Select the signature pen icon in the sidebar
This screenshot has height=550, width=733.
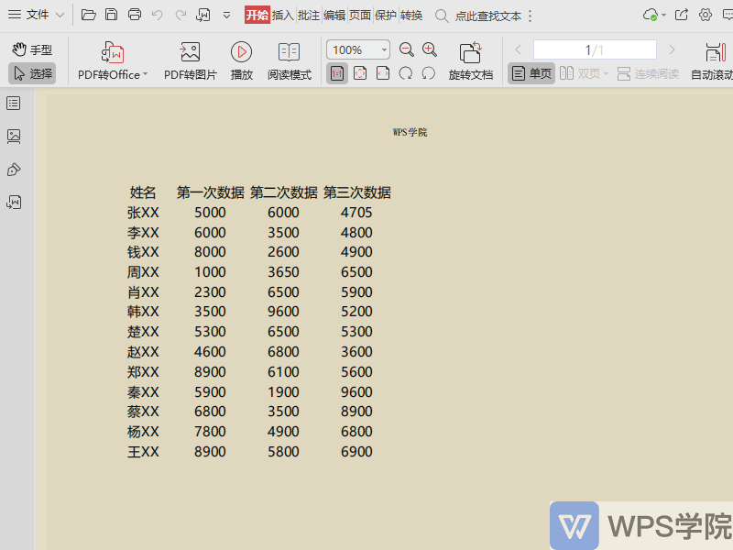pyautogui.click(x=13, y=169)
